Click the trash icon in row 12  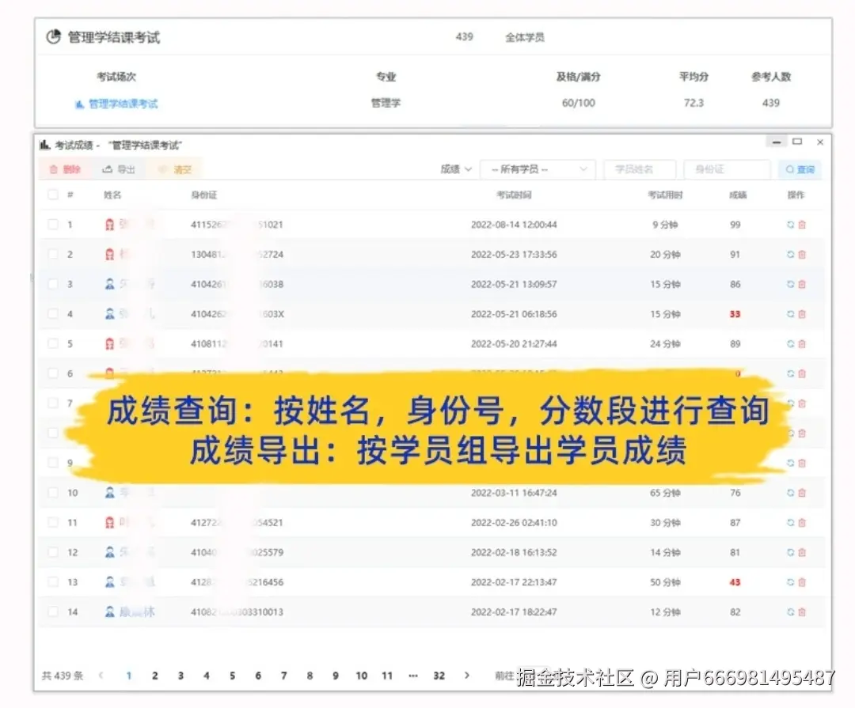point(802,552)
